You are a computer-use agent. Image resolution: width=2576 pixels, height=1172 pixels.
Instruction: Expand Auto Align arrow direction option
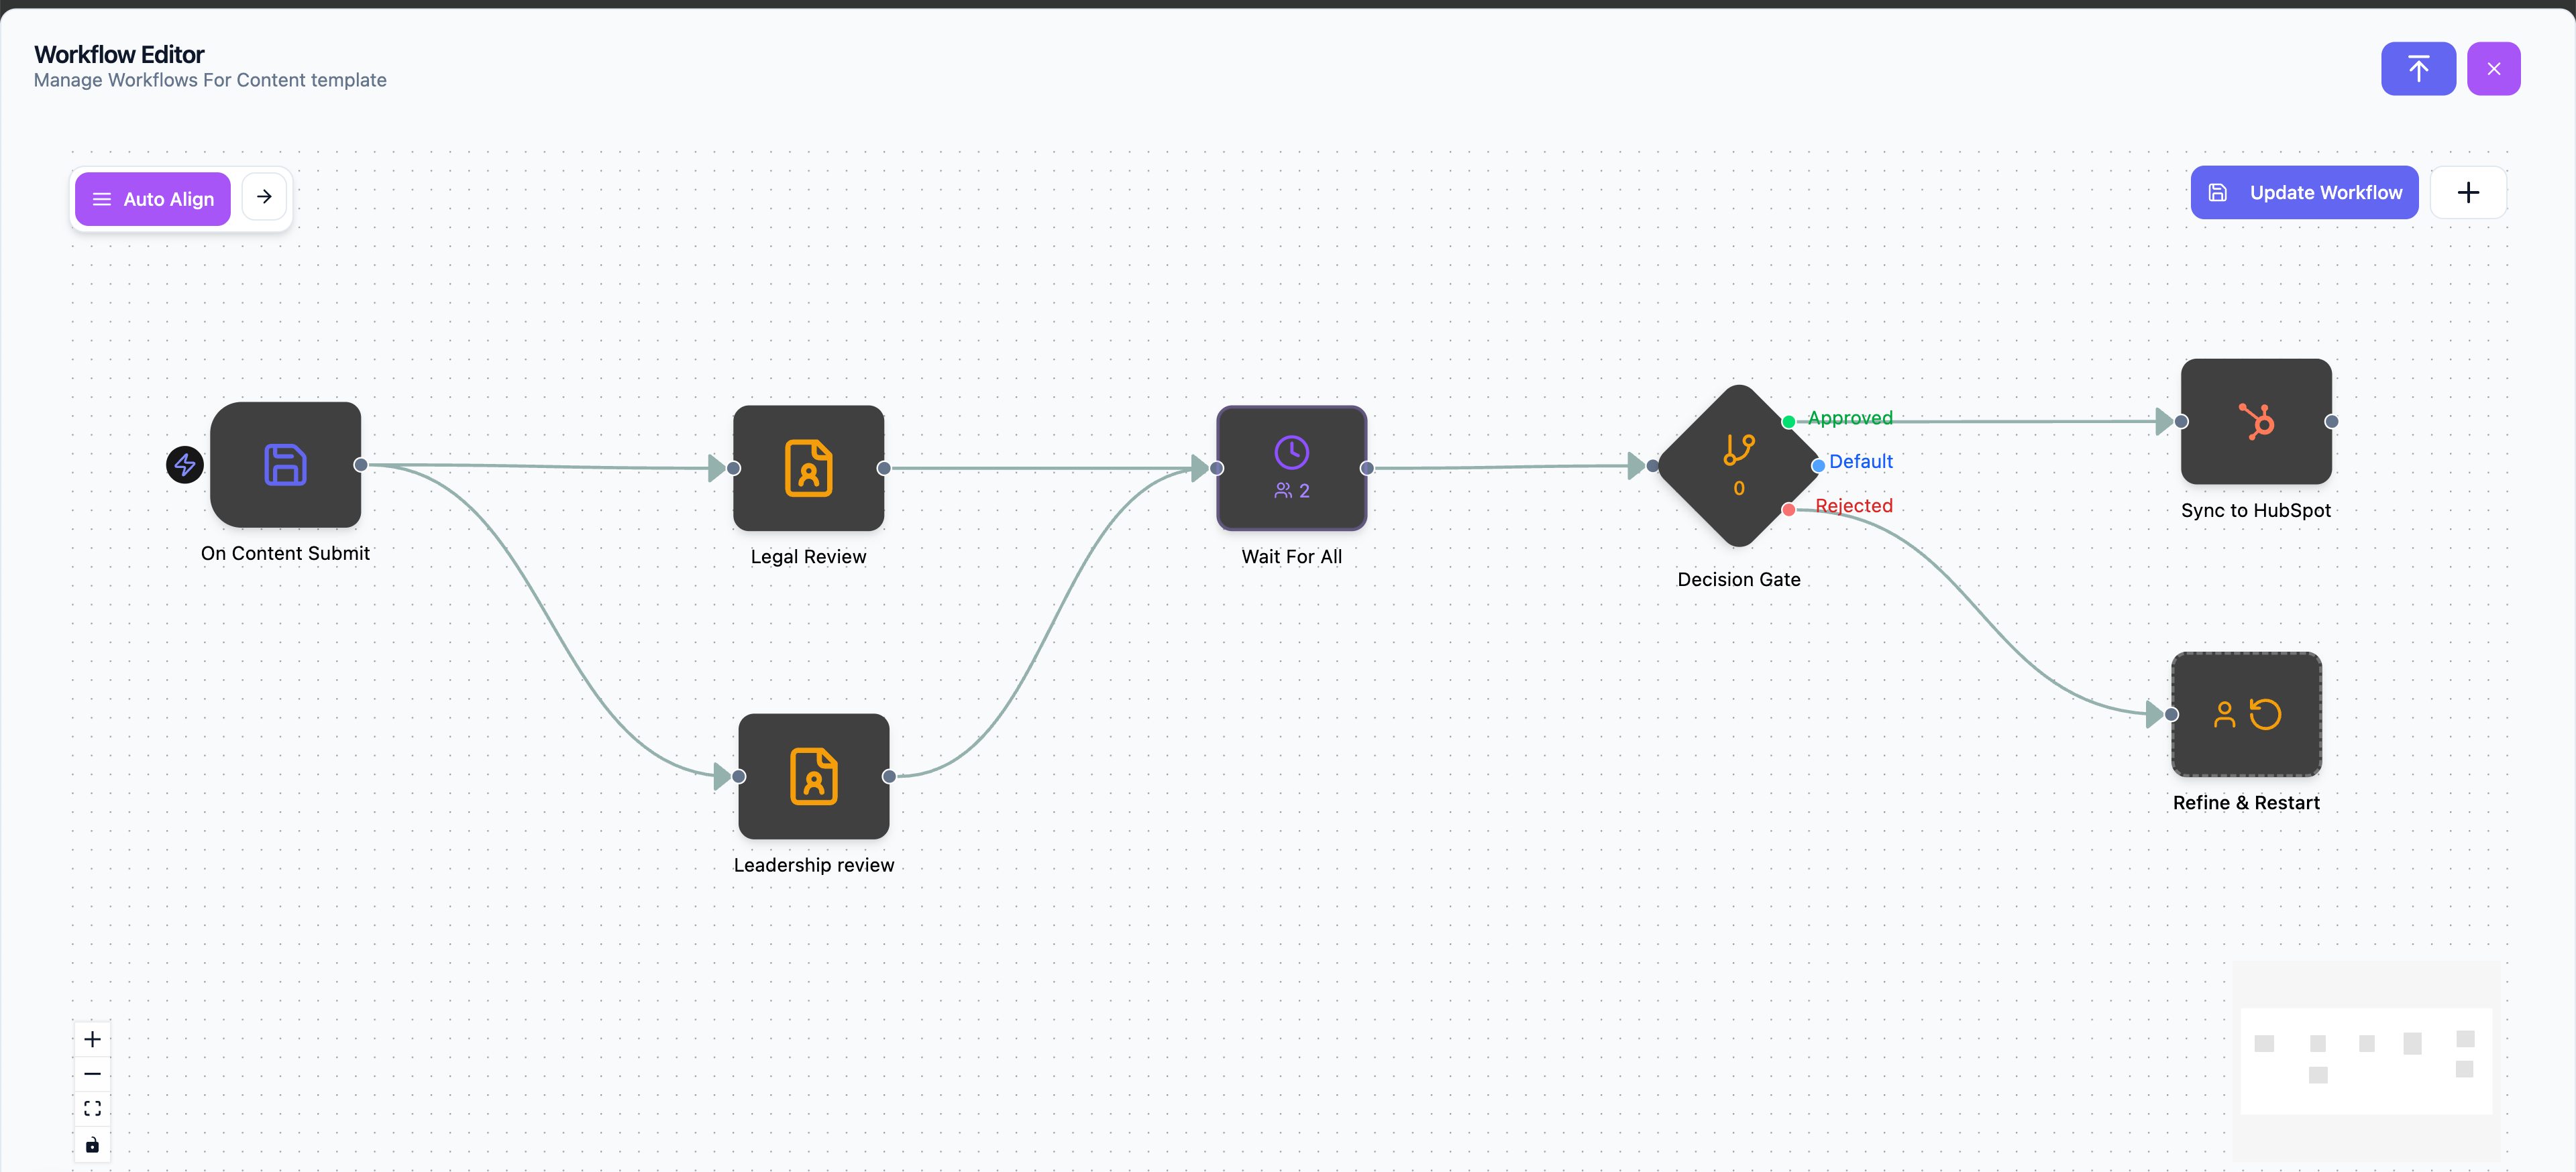(264, 197)
